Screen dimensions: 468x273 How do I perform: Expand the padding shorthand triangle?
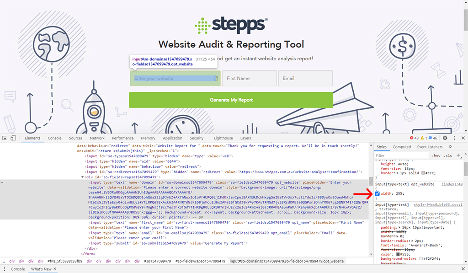click(399, 227)
